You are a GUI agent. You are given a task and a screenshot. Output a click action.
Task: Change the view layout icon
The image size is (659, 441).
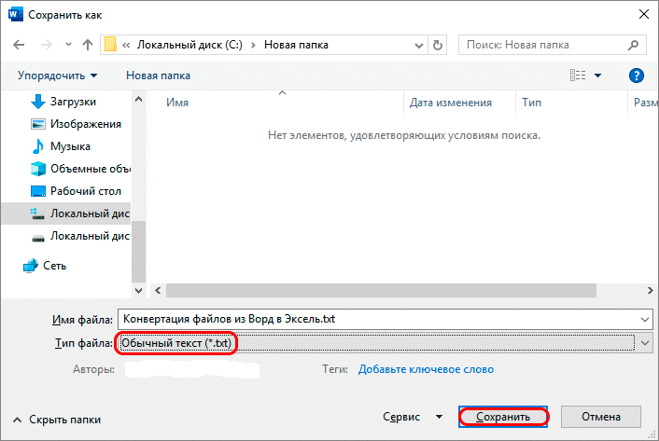pyautogui.click(x=578, y=76)
